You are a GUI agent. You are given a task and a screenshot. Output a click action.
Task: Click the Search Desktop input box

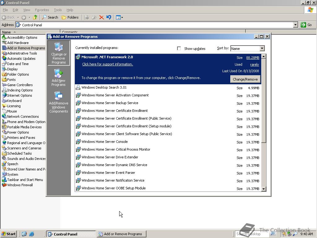[252, 234]
